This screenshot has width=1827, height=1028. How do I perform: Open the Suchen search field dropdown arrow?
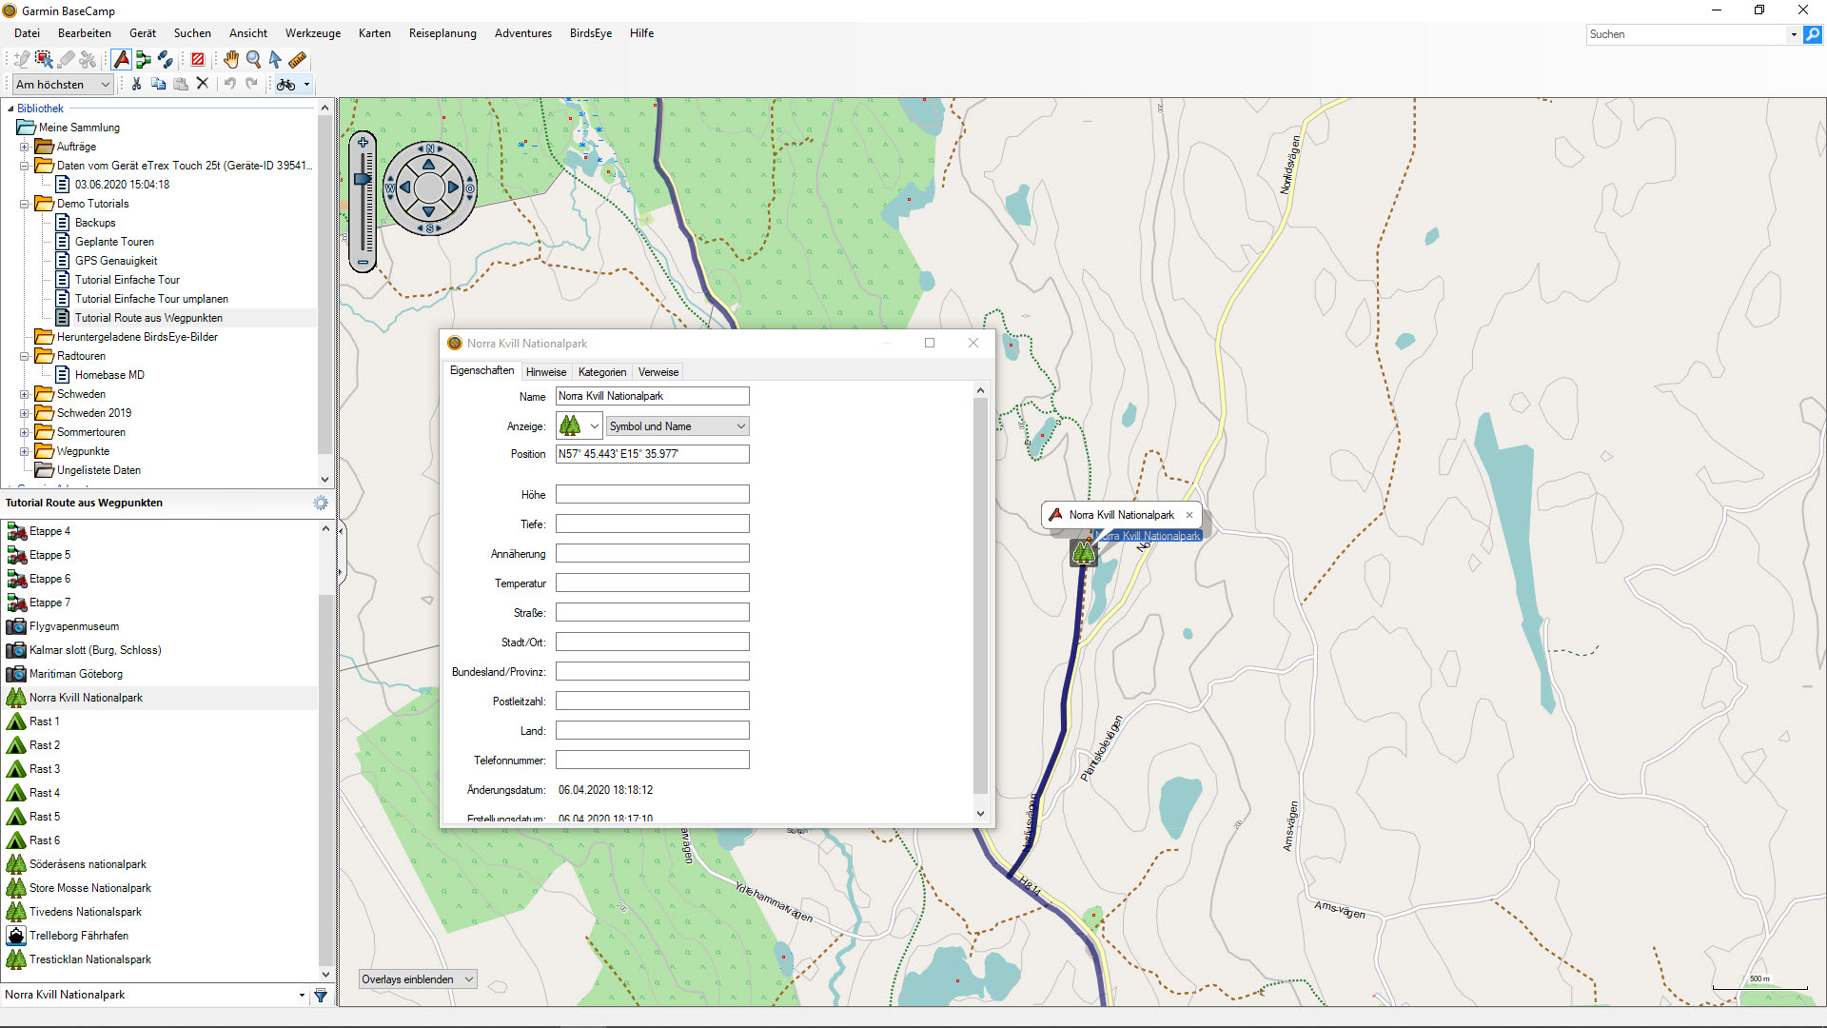1794,34
